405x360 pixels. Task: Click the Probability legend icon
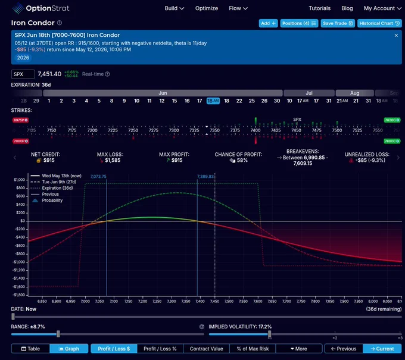click(x=35, y=201)
